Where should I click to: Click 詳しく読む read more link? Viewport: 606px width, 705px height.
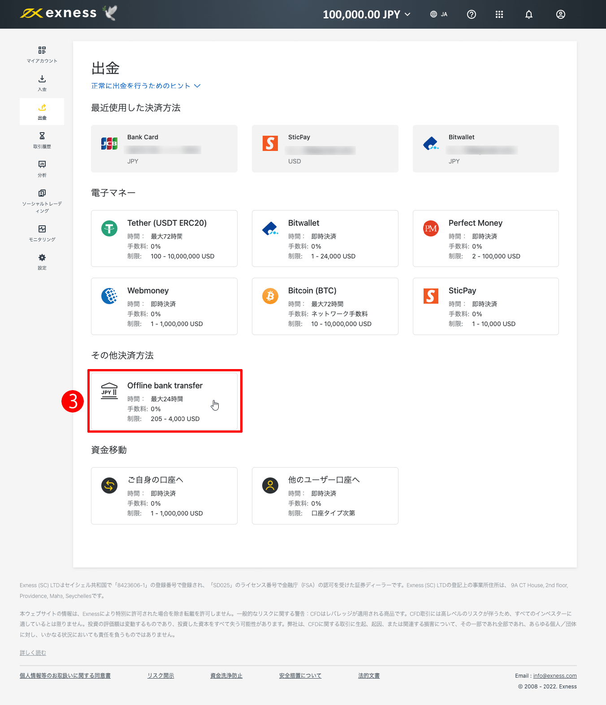click(33, 653)
